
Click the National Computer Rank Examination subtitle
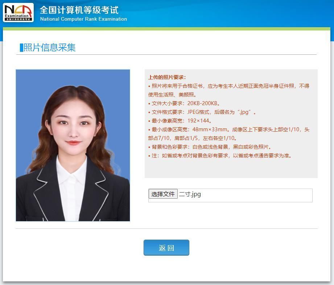coord(84,19)
